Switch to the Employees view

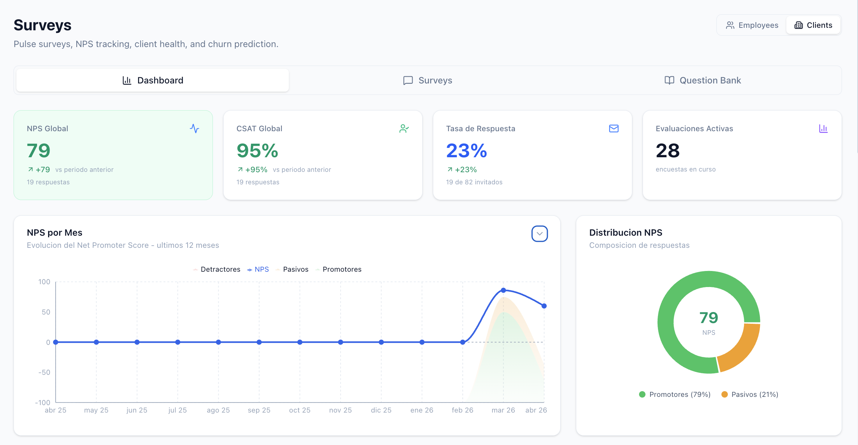click(x=751, y=25)
